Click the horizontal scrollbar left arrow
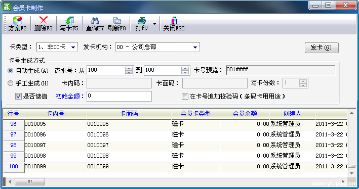This screenshot has width=359, height=189. (10, 182)
